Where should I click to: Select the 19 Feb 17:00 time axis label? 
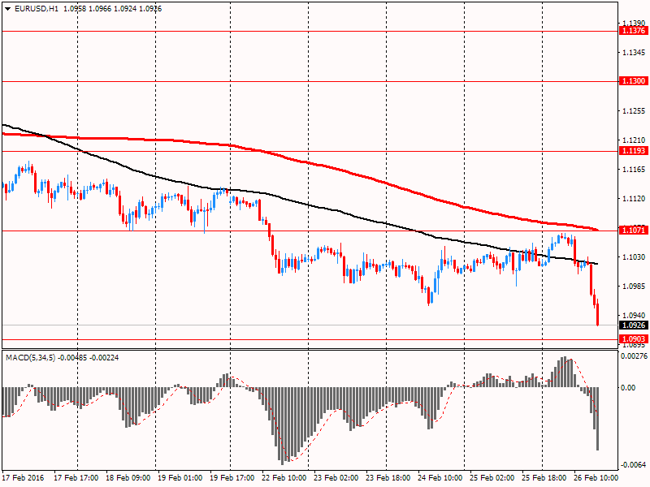point(232,477)
